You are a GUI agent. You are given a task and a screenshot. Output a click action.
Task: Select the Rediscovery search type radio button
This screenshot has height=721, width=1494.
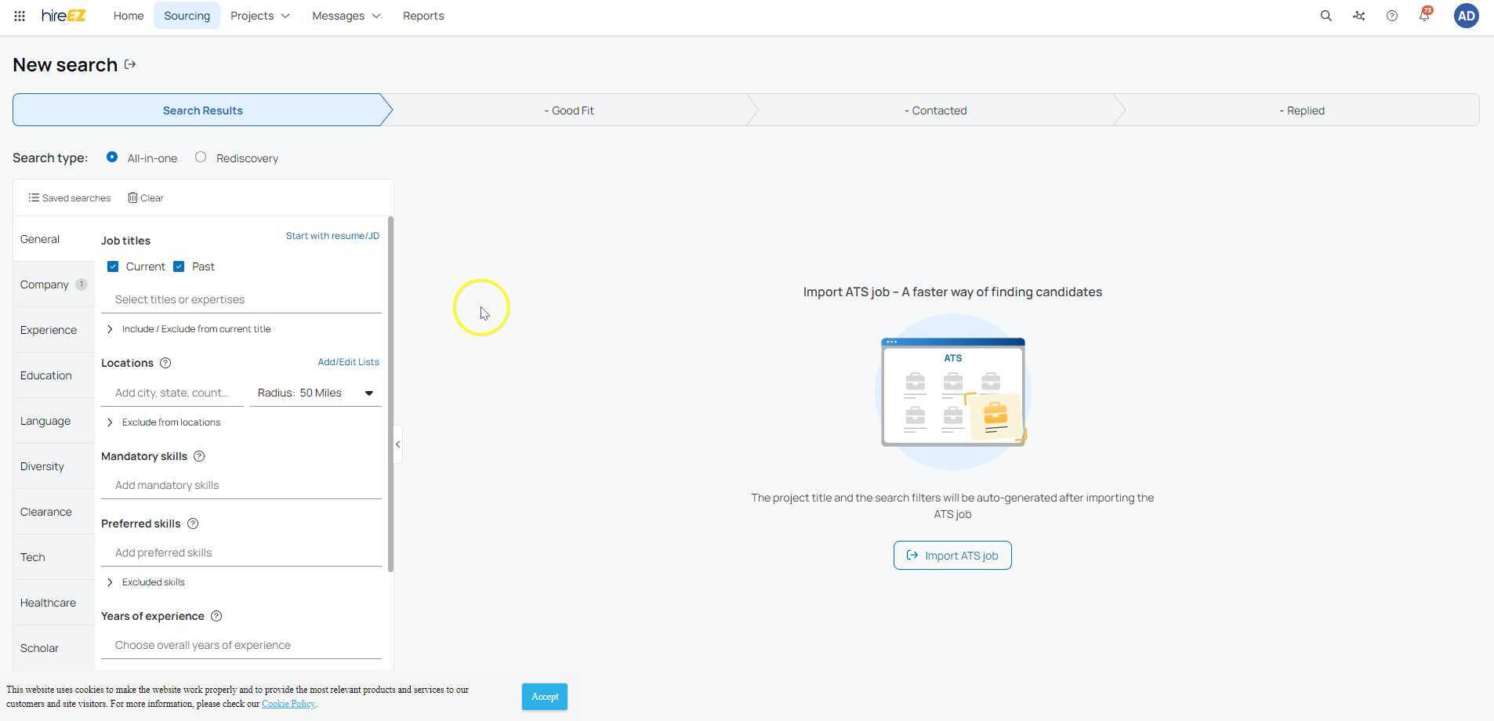pyautogui.click(x=201, y=158)
